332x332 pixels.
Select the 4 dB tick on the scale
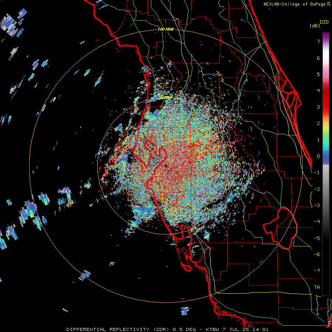(318, 91)
